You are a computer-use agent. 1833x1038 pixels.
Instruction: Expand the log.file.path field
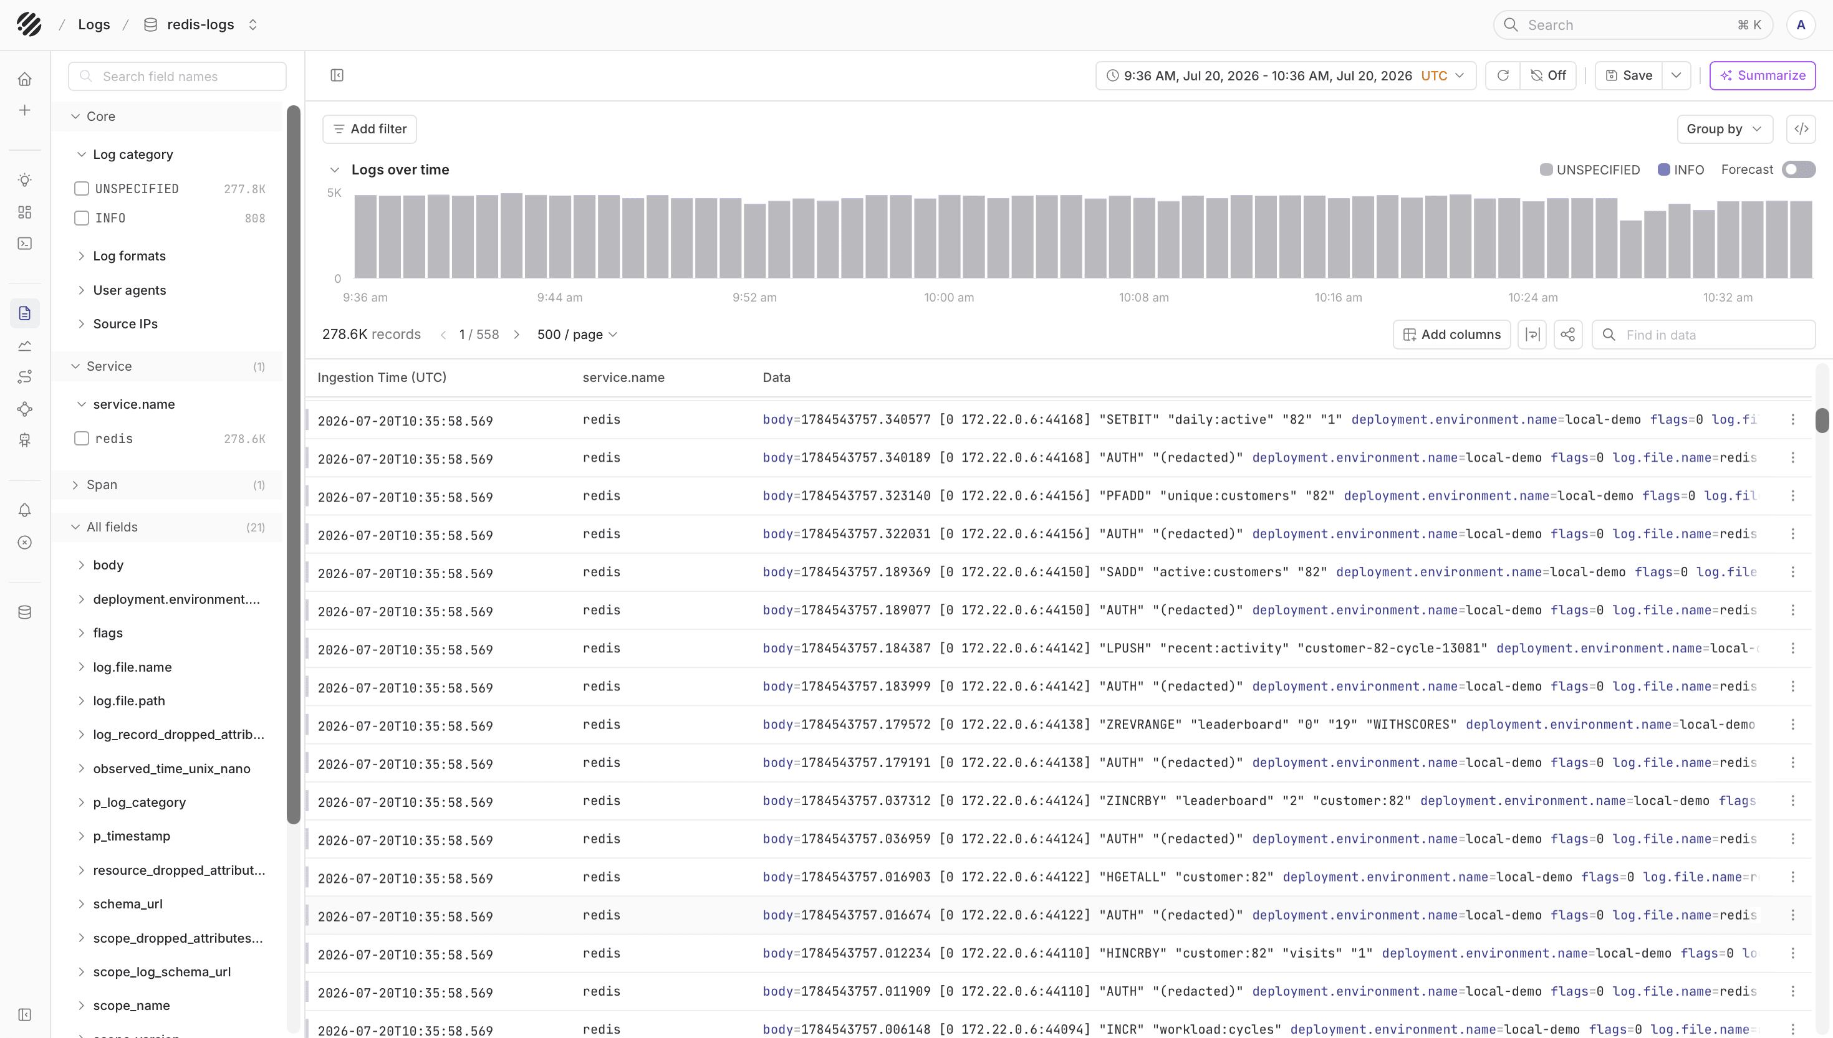(x=81, y=701)
